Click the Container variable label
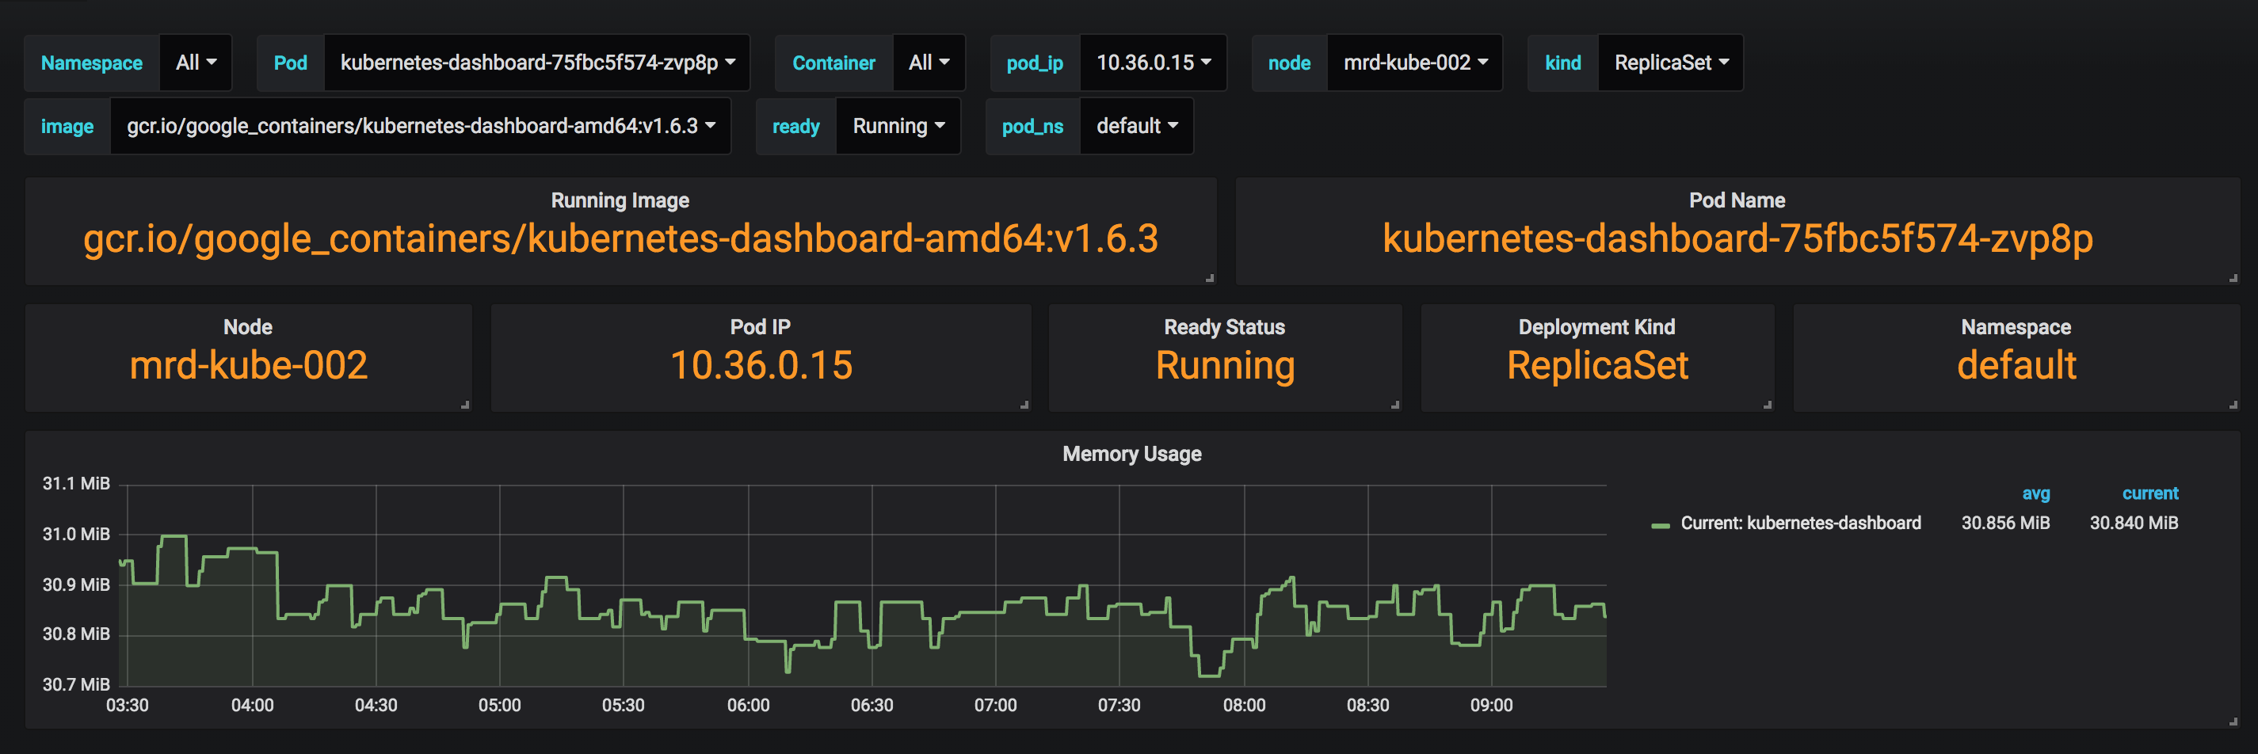Screen dimensions: 2258x754 pyautogui.click(x=833, y=63)
